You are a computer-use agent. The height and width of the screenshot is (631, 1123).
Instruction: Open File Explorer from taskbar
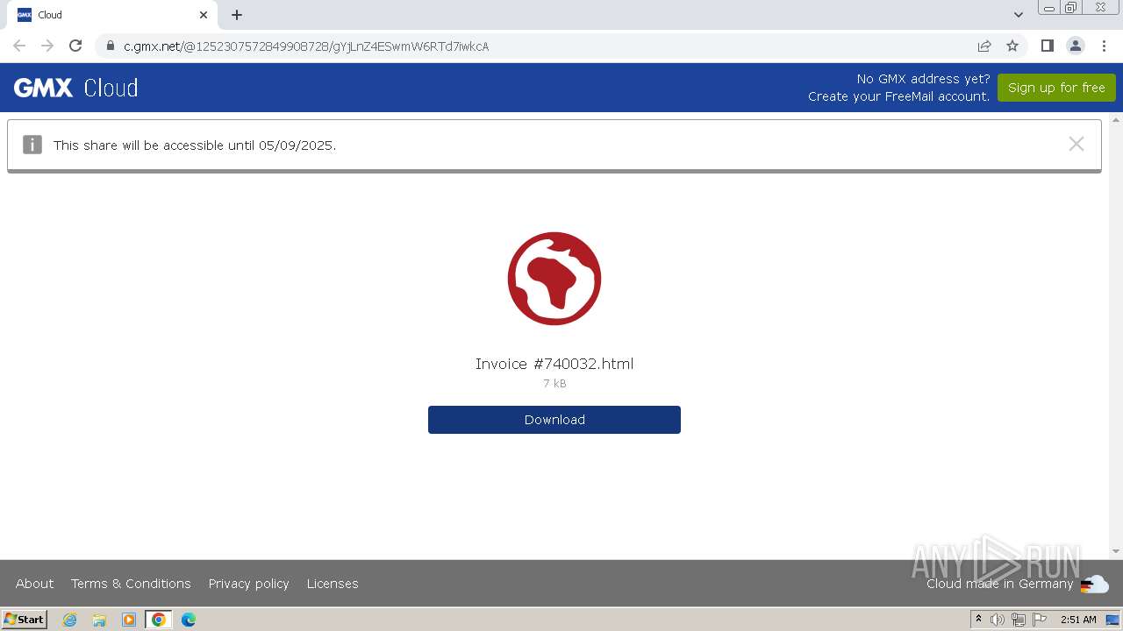tap(99, 620)
